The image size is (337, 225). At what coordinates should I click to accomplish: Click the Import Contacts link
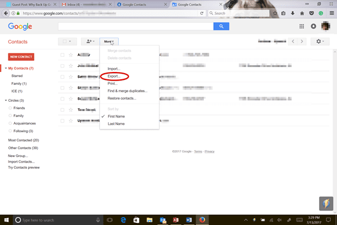(x=21, y=161)
